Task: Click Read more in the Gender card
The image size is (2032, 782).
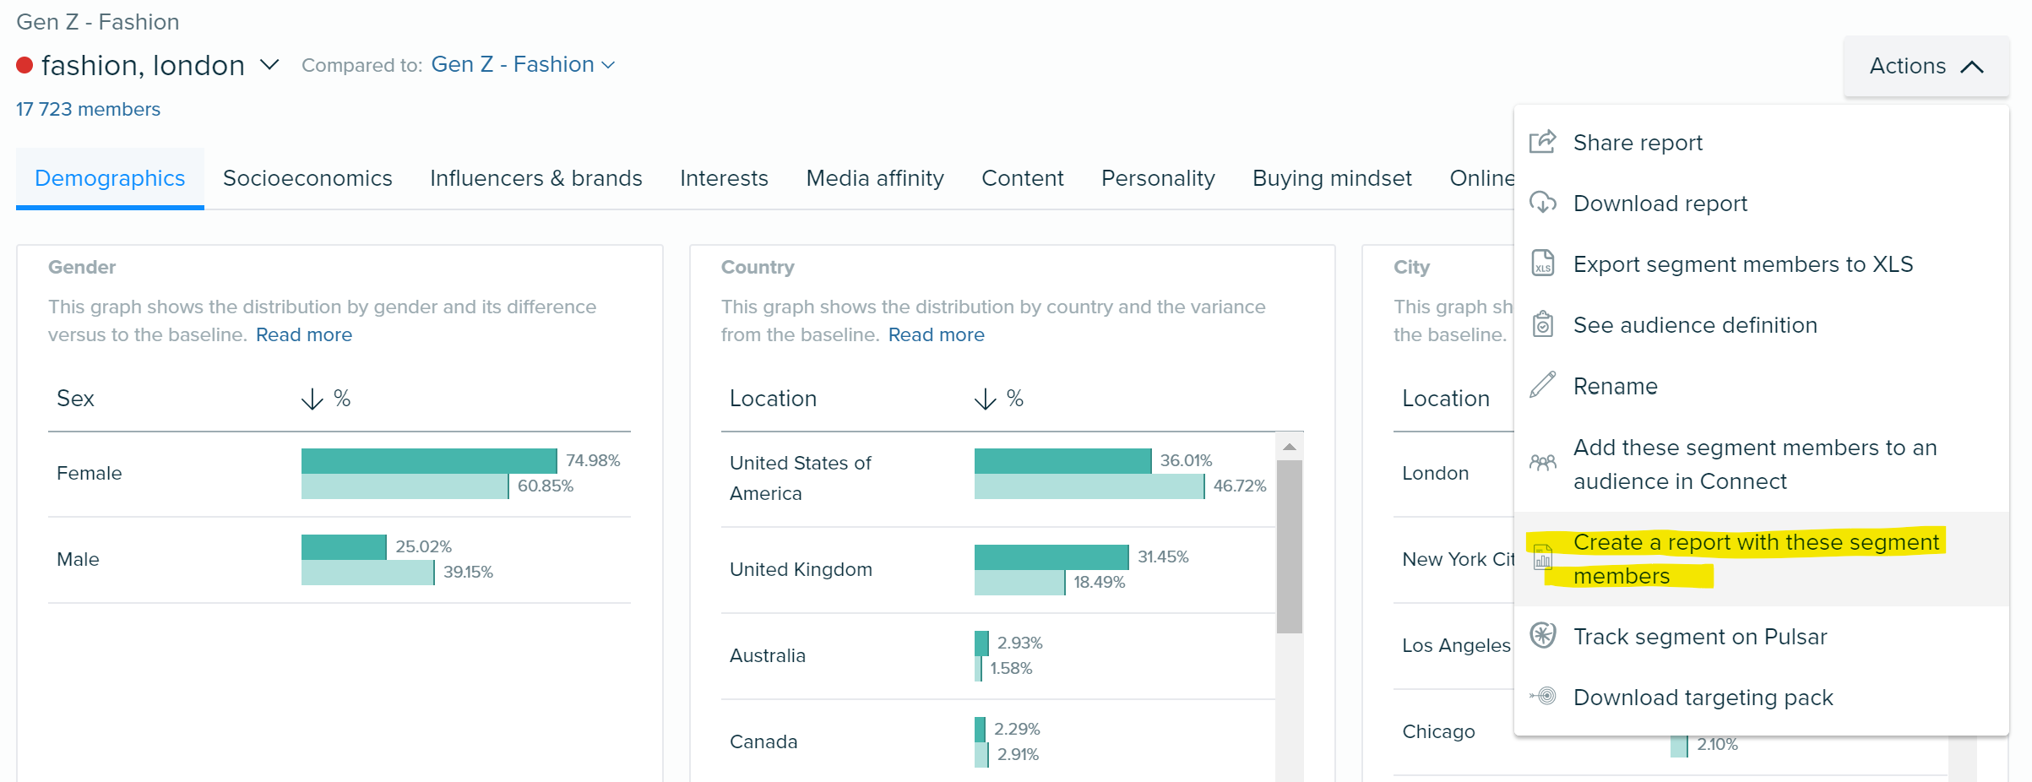Action: [304, 334]
